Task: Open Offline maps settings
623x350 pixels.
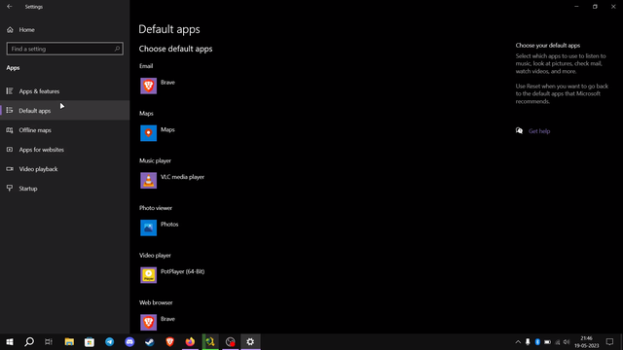Action: tap(65, 130)
